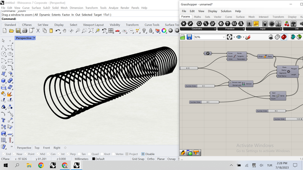Click the padlock lock objects icon
The width and height of the screenshot is (303, 170).
pyautogui.click(x=151, y=31)
